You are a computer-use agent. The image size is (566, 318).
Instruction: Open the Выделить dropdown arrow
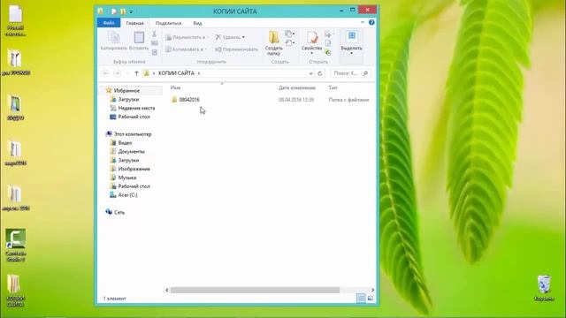coord(352,53)
